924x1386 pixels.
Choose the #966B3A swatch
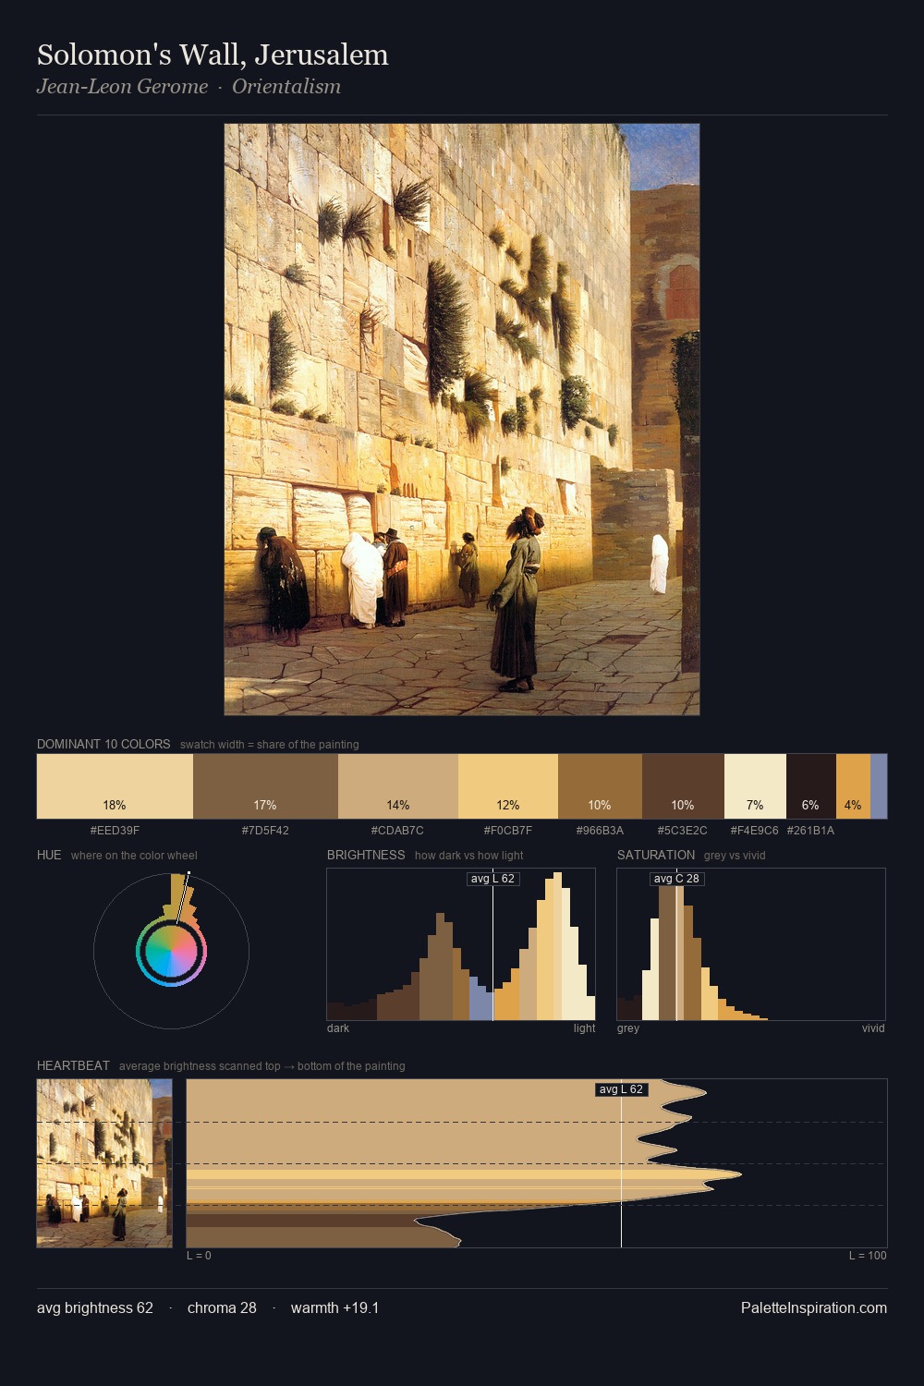point(600,786)
